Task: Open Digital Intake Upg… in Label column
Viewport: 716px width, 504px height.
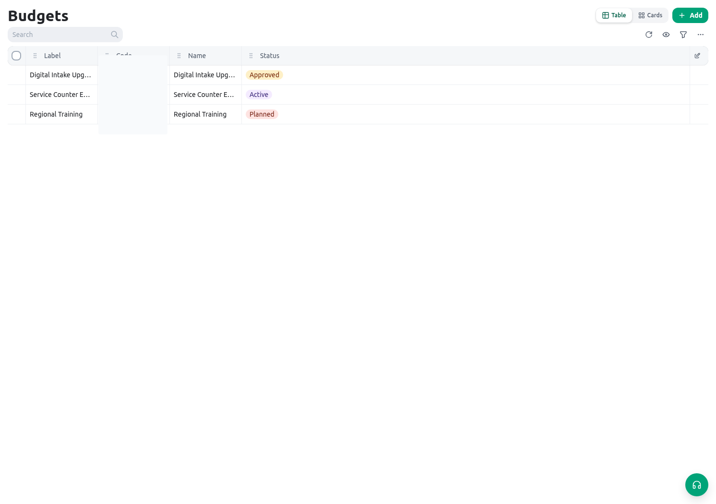Action: point(60,75)
